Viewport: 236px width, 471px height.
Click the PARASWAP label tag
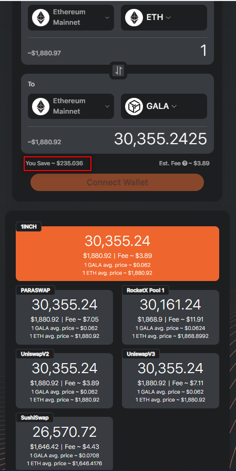pyautogui.click(x=35, y=290)
